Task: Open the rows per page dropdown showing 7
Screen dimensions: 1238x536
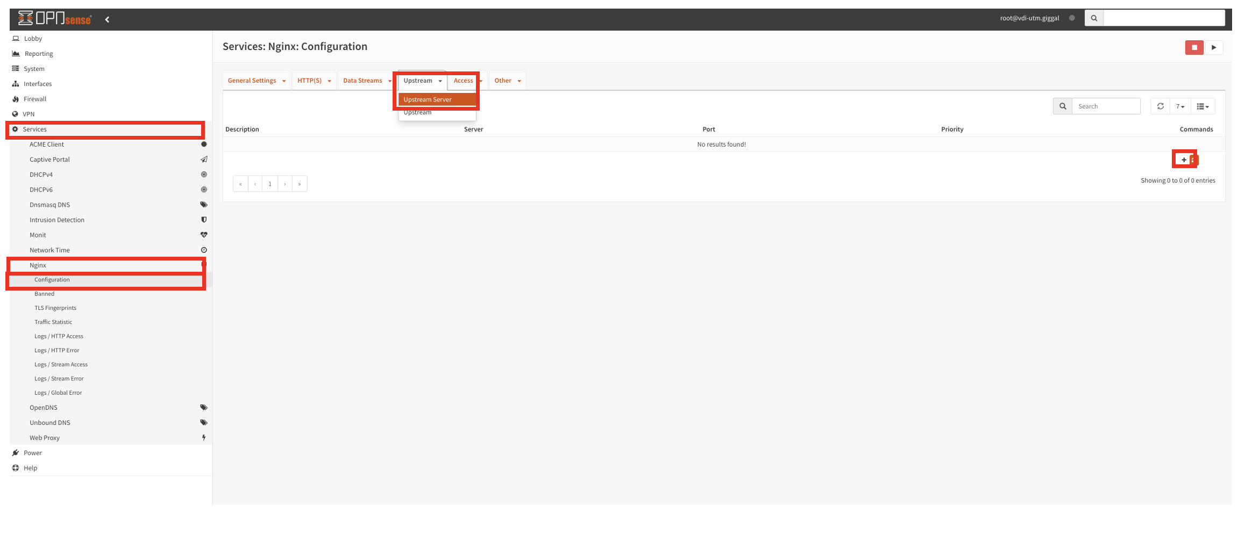Action: click(1180, 106)
